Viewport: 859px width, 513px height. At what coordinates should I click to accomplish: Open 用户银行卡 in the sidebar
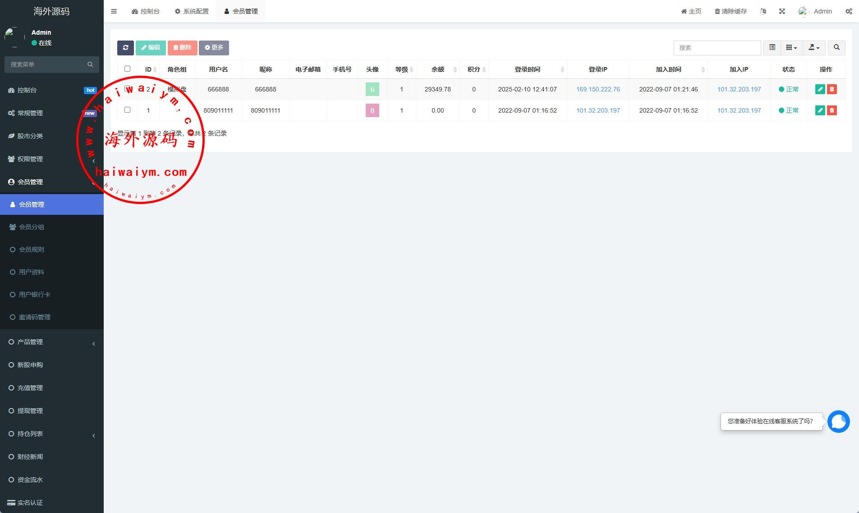pos(35,295)
